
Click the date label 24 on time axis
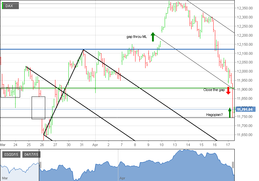point(15,145)
